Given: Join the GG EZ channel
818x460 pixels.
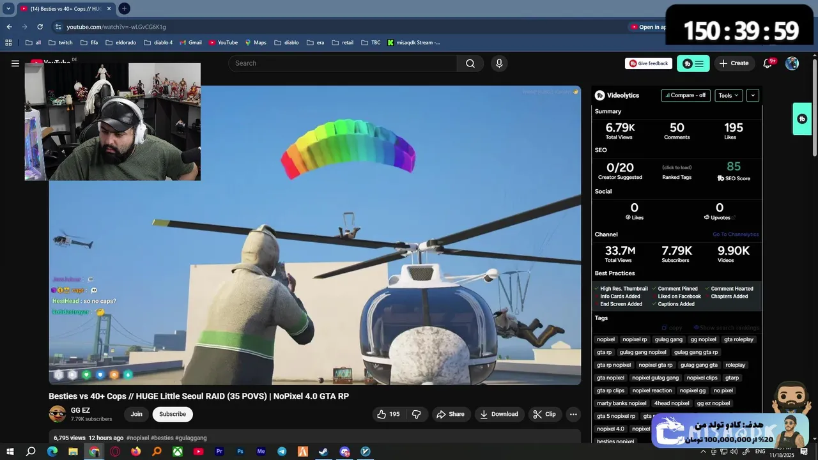Looking at the screenshot, I should 137,414.
